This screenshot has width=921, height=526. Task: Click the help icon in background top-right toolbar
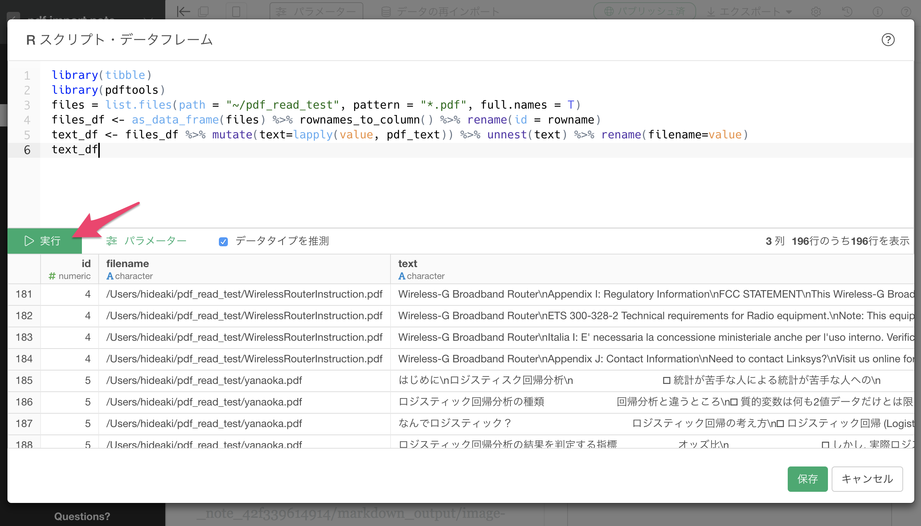[906, 12]
